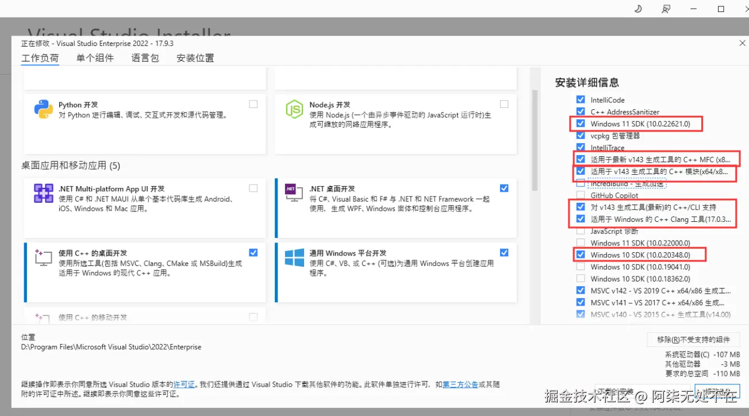Switch to the 工作负荷 tab
The image size is (749, 416).
[x=40, y=58]
